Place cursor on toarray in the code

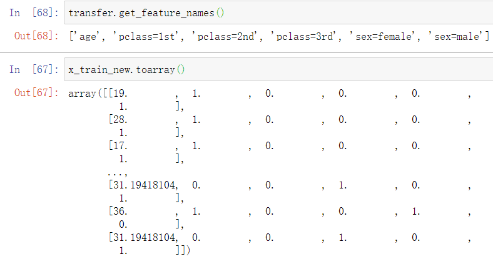pyautogui.click(x=158, y=69)
